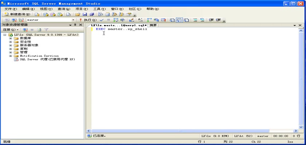
Task: Open Template Explorer from the toolbar
Action: [122, 14]
